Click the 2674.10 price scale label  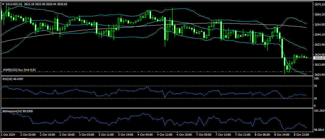(x=319, y=5)
